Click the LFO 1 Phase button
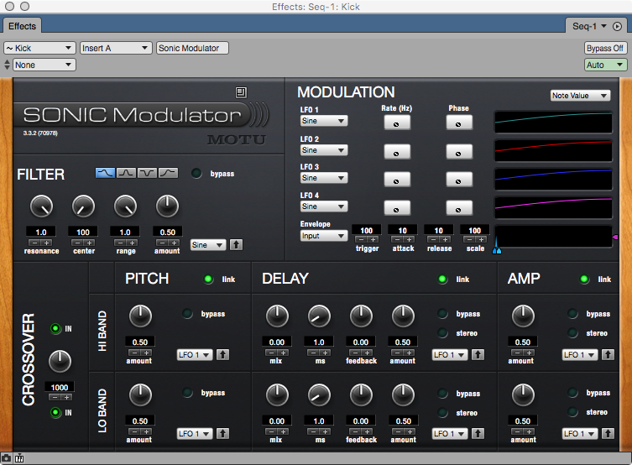The height and width of the screenshot is (465, 632). (x=459, y=123)
